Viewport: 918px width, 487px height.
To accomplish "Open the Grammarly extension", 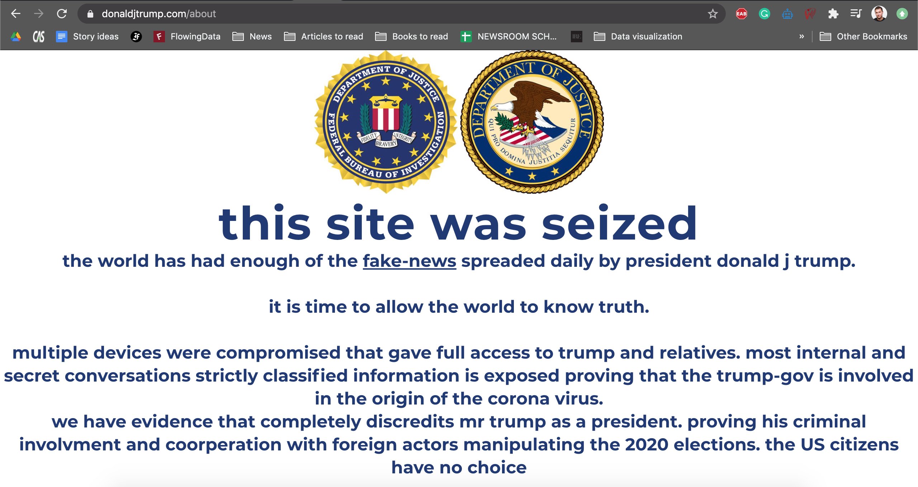I will click(x=764, y=14).
